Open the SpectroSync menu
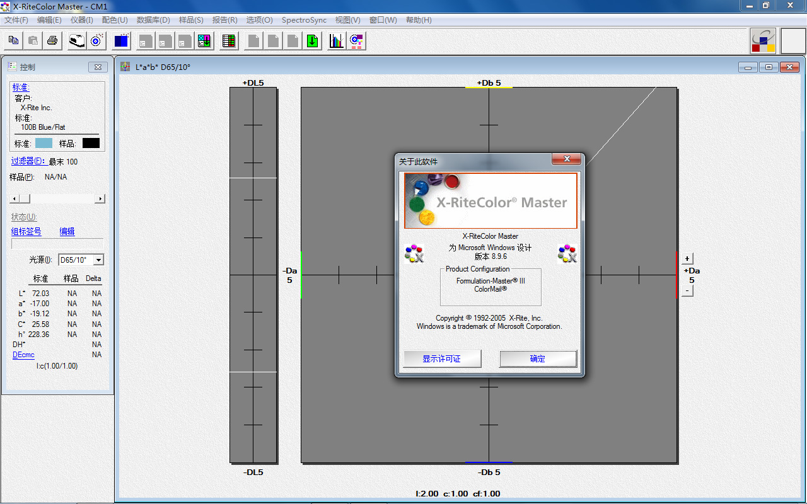 point(304,20)
